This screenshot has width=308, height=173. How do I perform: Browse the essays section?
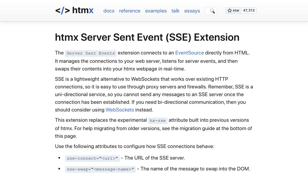(x=192, y=11)
